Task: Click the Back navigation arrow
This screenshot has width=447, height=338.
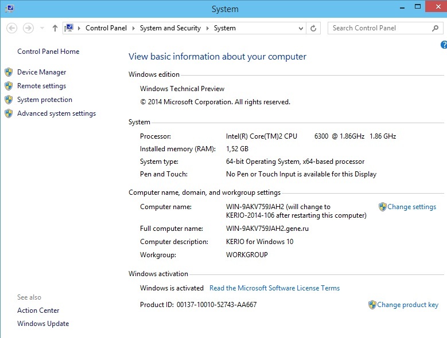Action: (12, 28)
